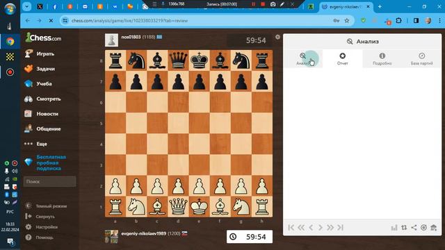Switch to the Facebook pinned tab
This screenshot has height=250, width=445.
[x=55, y=6]
